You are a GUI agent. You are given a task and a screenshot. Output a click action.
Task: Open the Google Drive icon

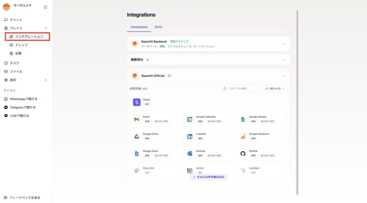pos(137,137)
